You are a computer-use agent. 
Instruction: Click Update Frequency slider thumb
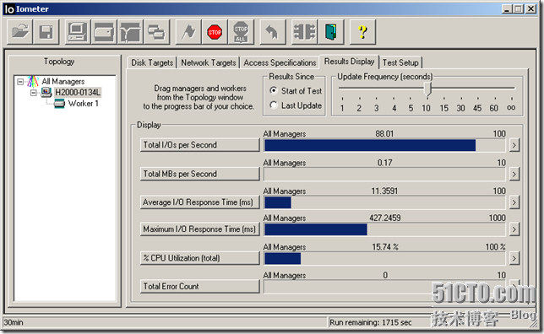427,89
